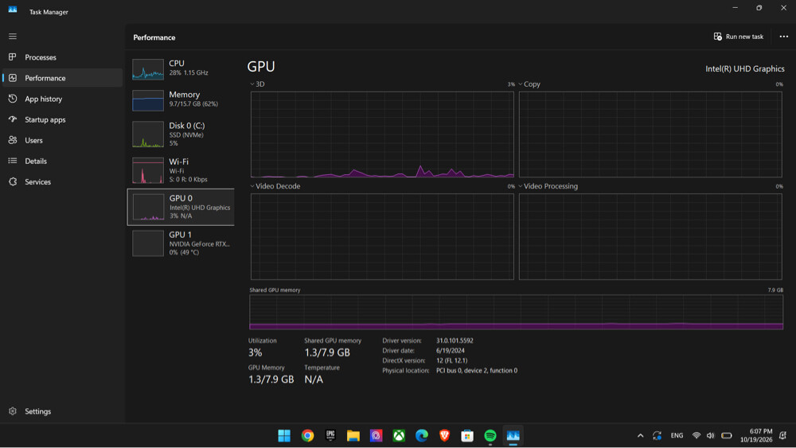
Task: Select Disk 0 (C:) entry
Action: pos(181,134)
